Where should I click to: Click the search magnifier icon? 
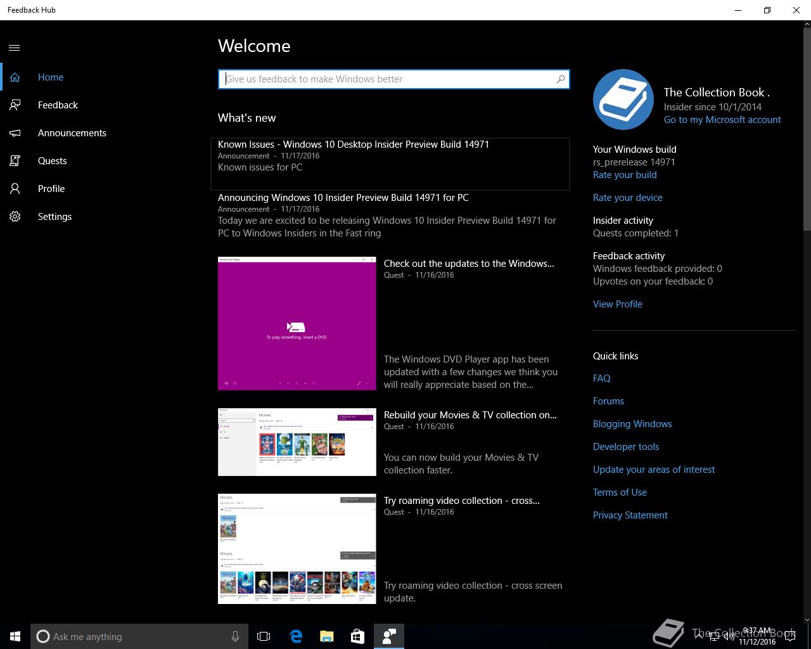[x=560, y=79]
